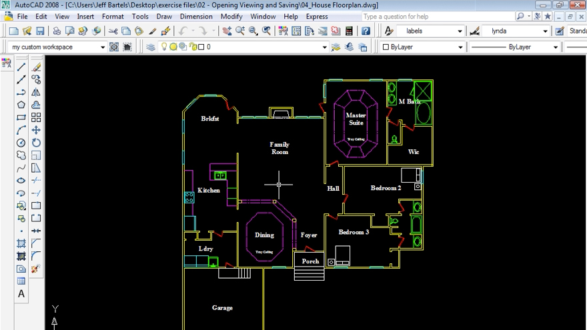
Task: Open the Modify menu
Action: click(x=231, y=17)
